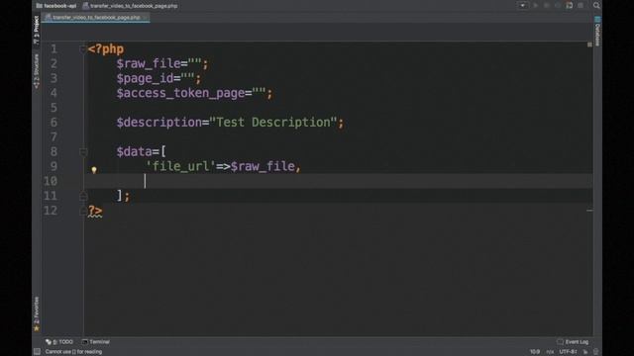Toggle the tool window bars icon in the status bar
This screenshot has height=356, width=634.
click(x=37, y=352)
